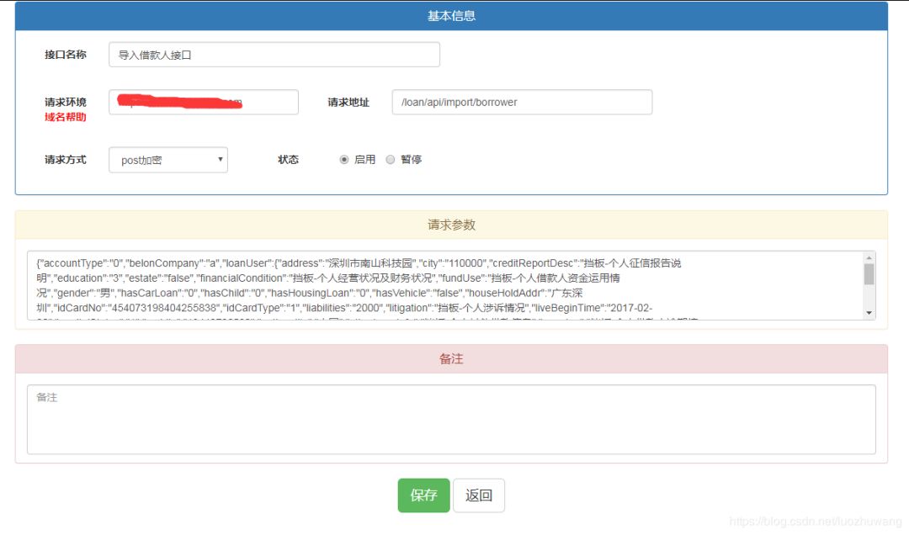Click the scrollbar up arrow in request parameters
The height and width of the screenshot is (535, 909).
coord(869,257)
